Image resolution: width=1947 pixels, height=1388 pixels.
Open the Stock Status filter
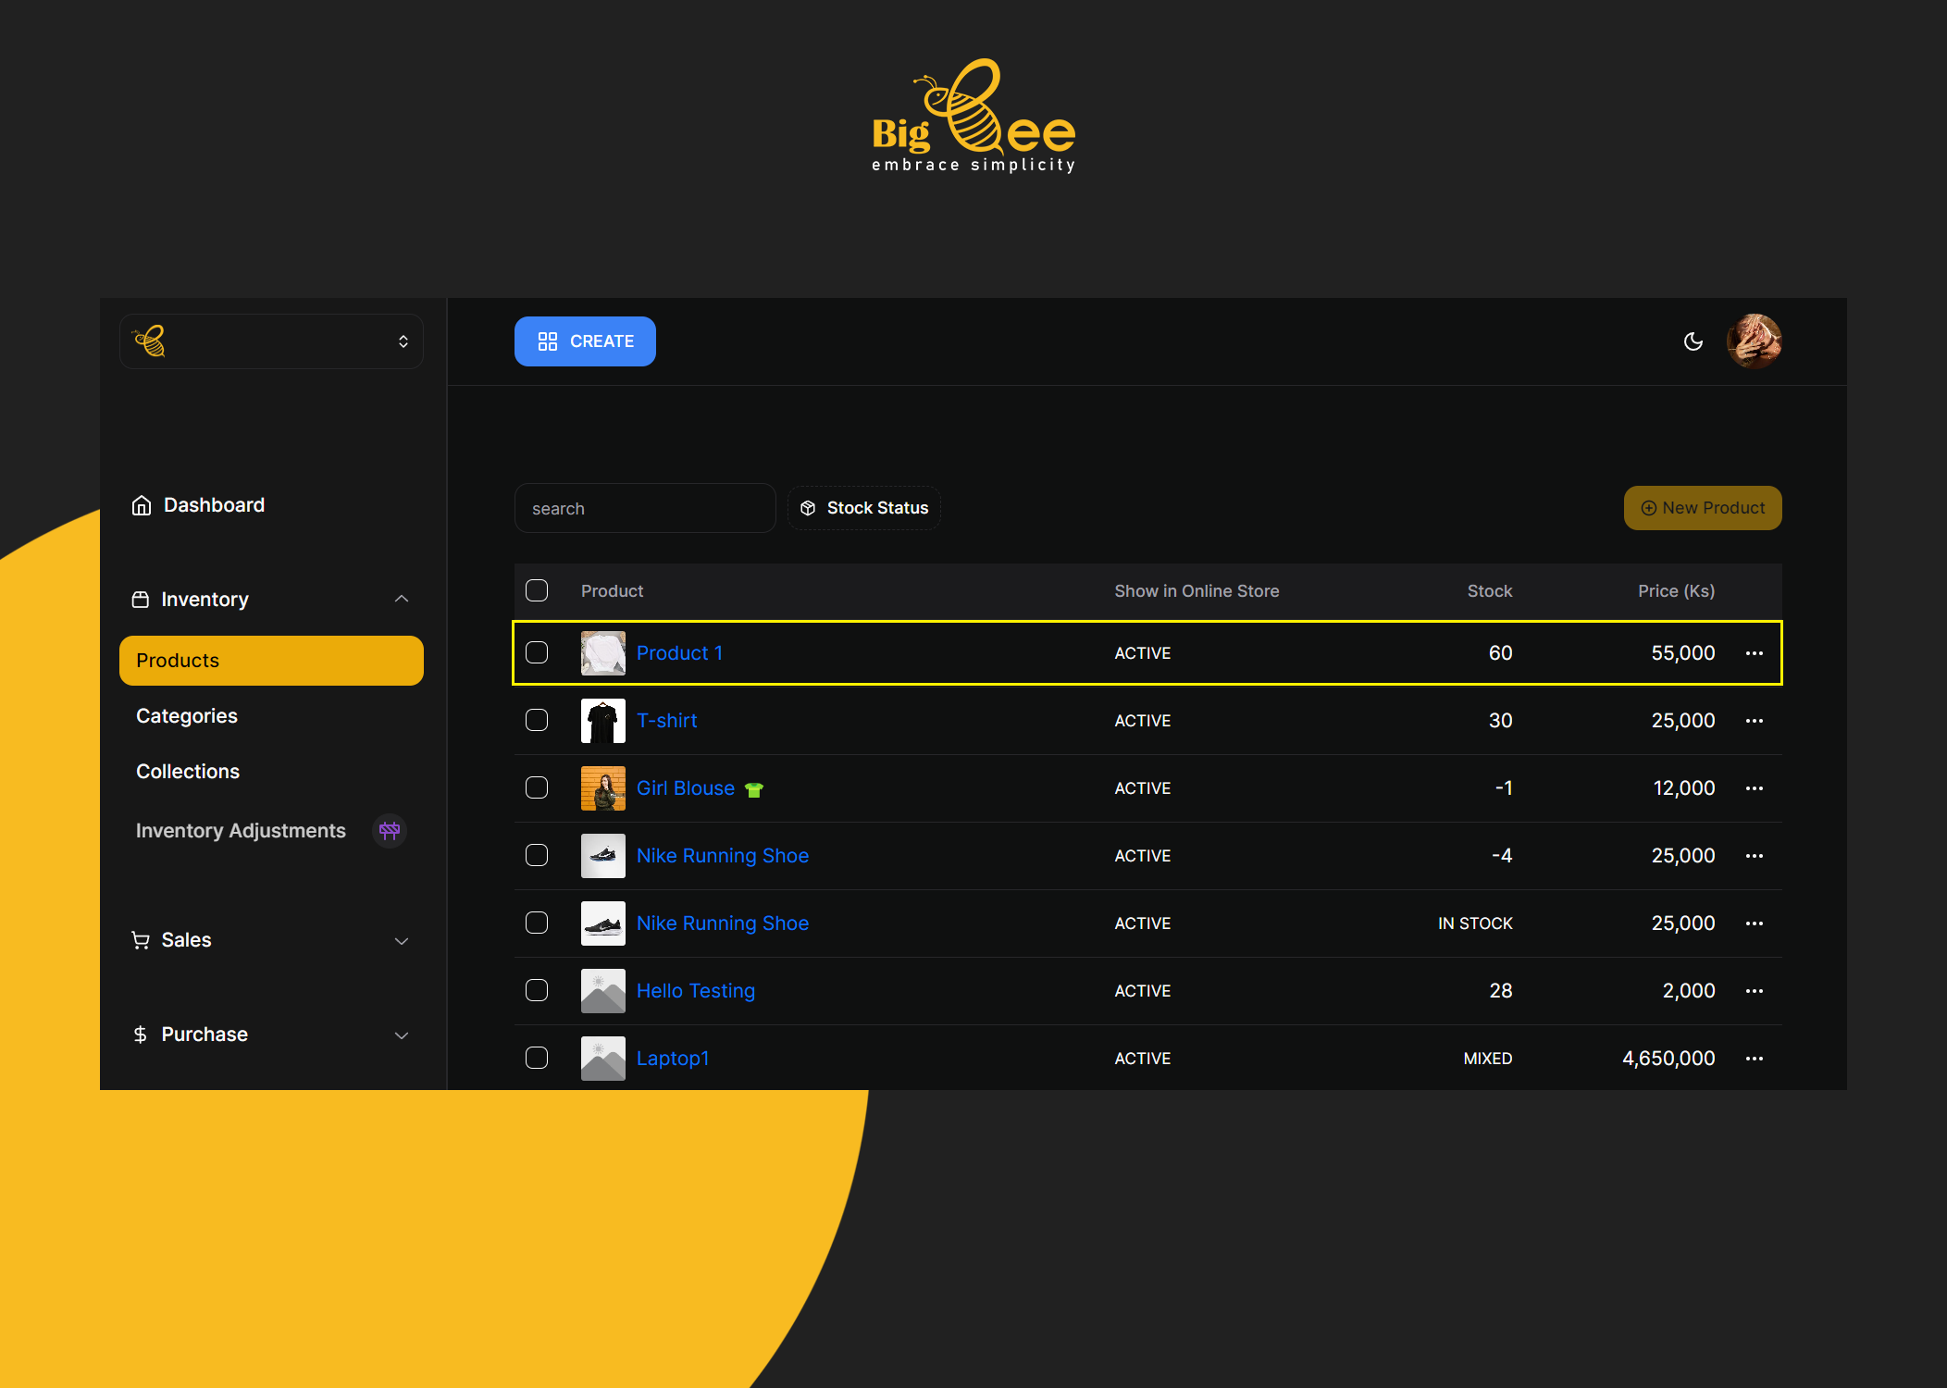(864, 508)
